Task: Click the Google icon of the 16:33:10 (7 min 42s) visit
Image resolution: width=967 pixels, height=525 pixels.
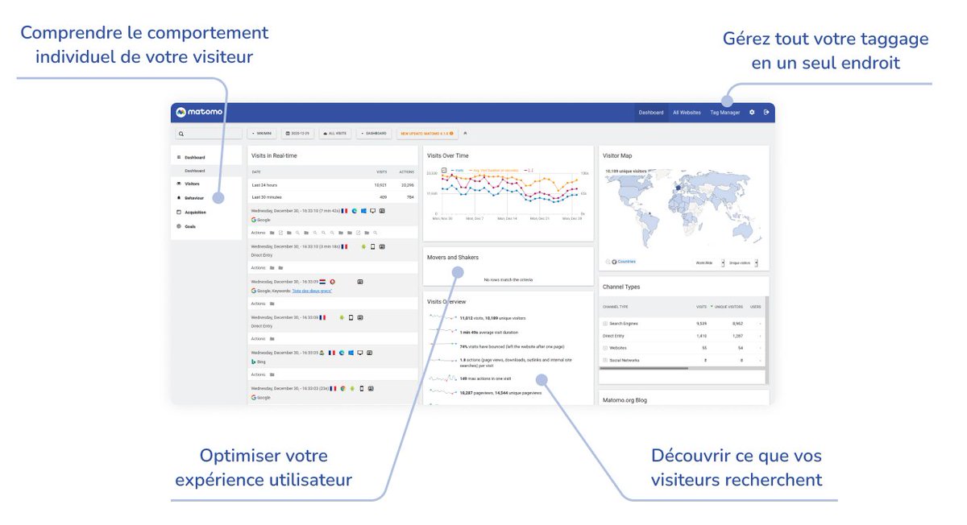Action: click(x=254, y=220)
